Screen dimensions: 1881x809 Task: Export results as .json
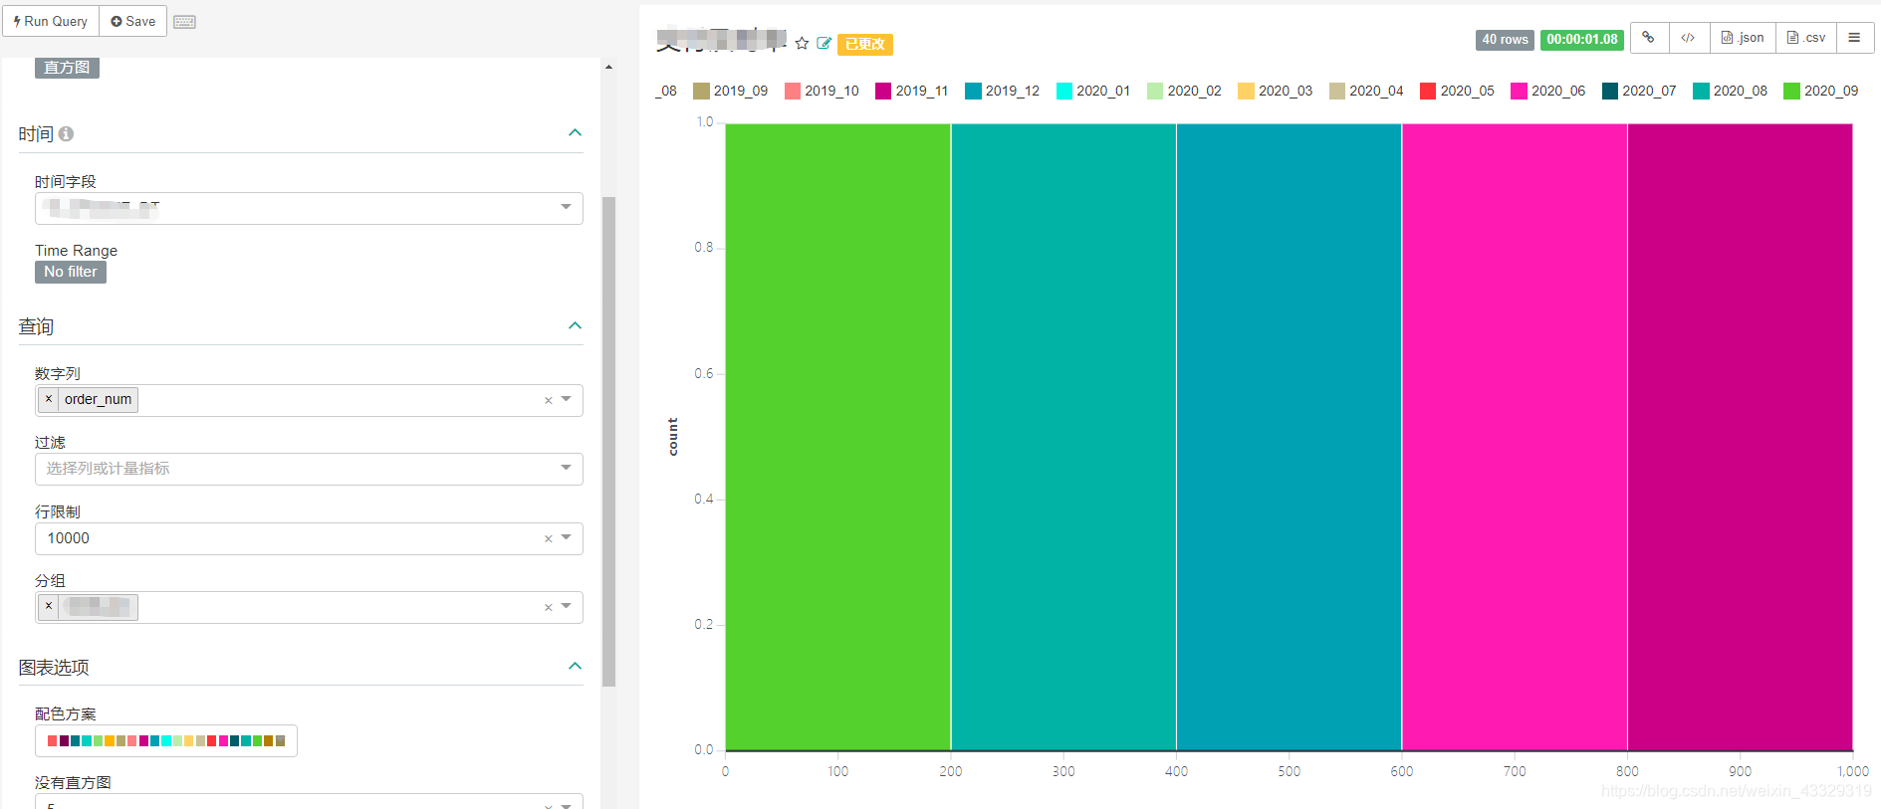[1743, 38]
